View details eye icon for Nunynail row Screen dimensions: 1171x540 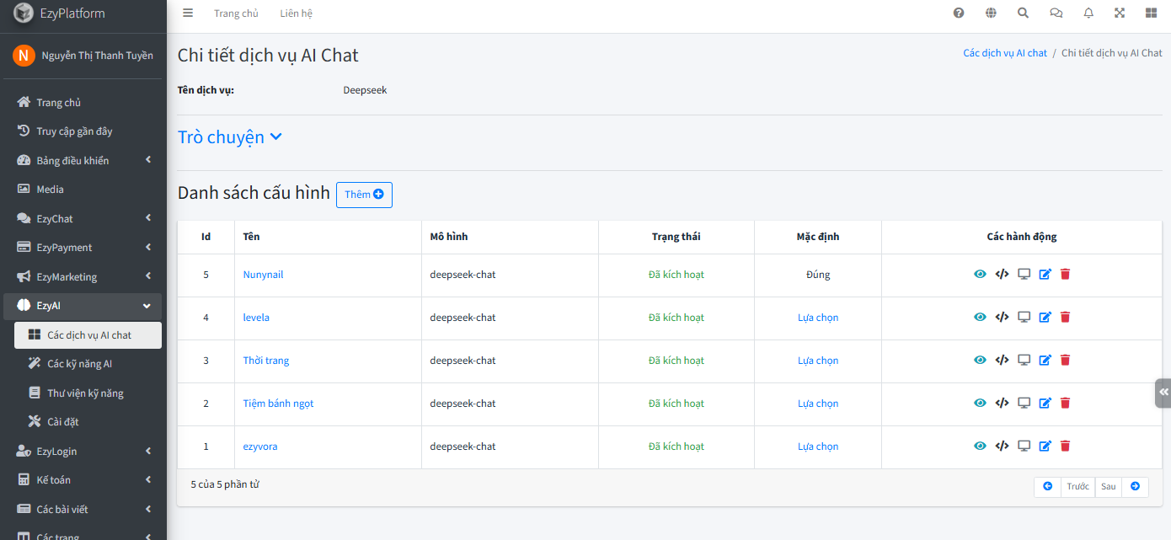(x=980, y=274)
